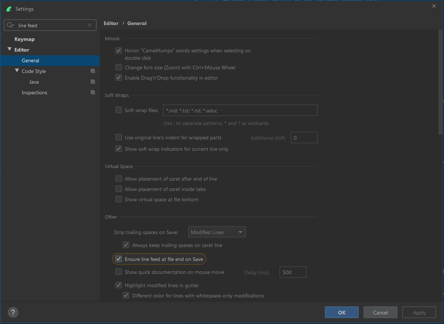Click the vertical scrollbar of the settings panel
This screenshot has width=444, height=324.
(x=440, y=82)
